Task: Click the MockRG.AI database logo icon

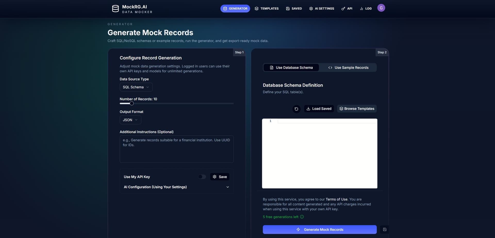Action: [x=115, y=9]
